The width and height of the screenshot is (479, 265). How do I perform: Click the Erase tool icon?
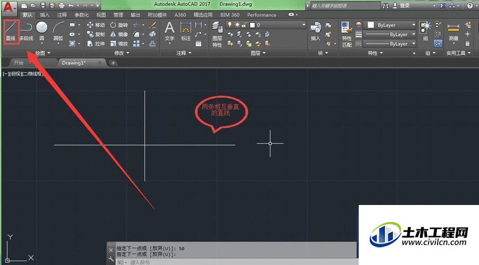153,25
